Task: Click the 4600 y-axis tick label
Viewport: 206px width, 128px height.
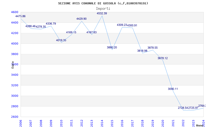Action: tap(15, 12)
